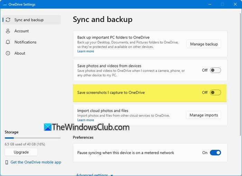This screenshot has height=176, width=242.
Task: Disable pause syncing on metered network
Action: pyautogui.click(x=215, y=153)
